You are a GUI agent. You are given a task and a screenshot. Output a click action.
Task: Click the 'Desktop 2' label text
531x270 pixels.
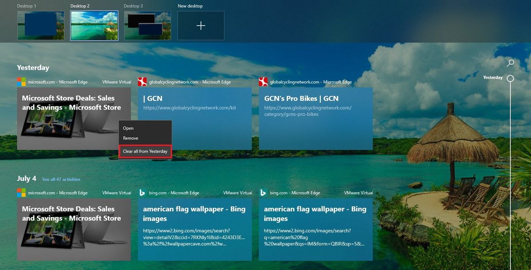coord(80,6)
